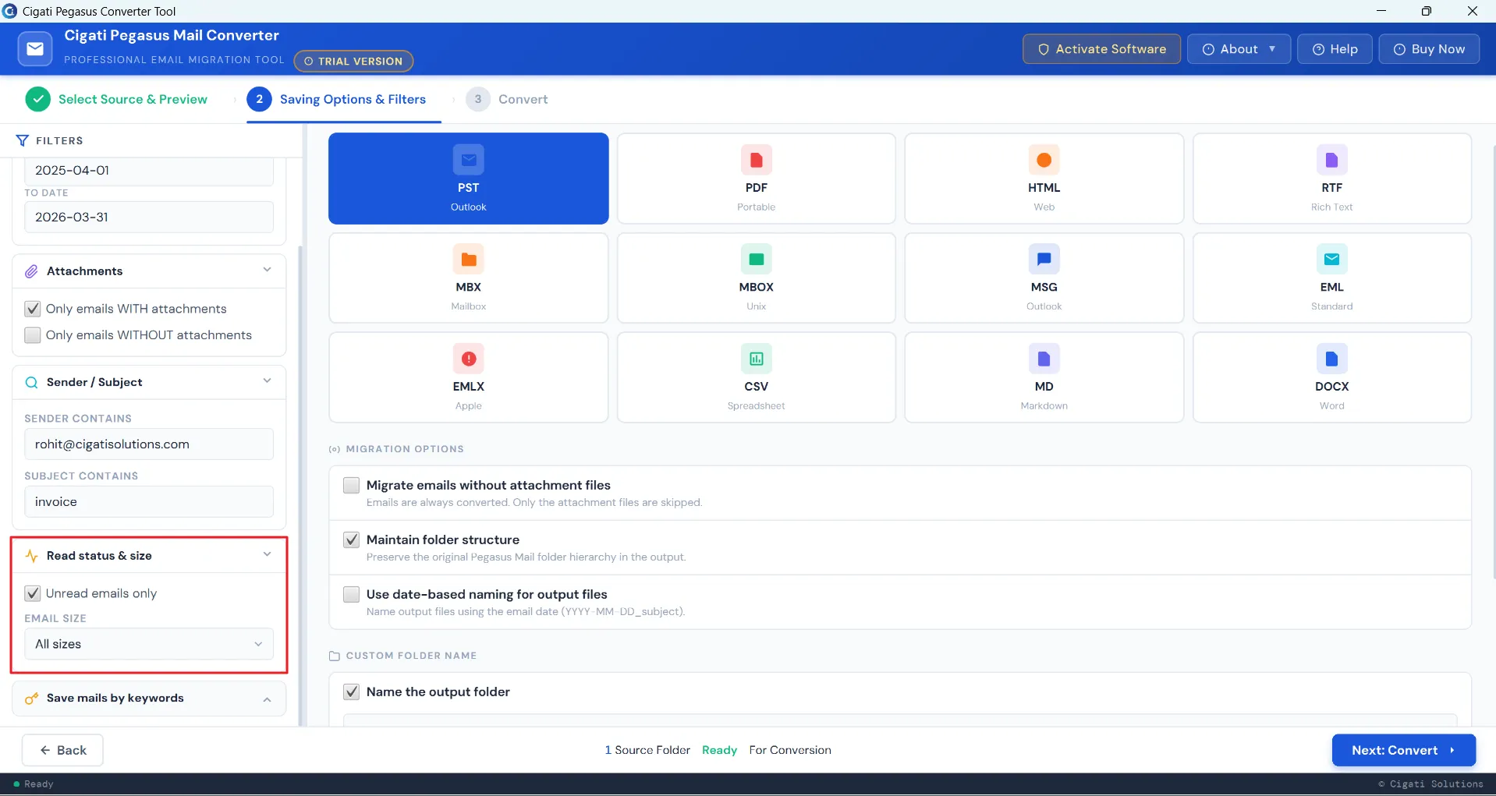
Task: Click the Save mails by keywords key icon
Action: (x=31, y=699)
